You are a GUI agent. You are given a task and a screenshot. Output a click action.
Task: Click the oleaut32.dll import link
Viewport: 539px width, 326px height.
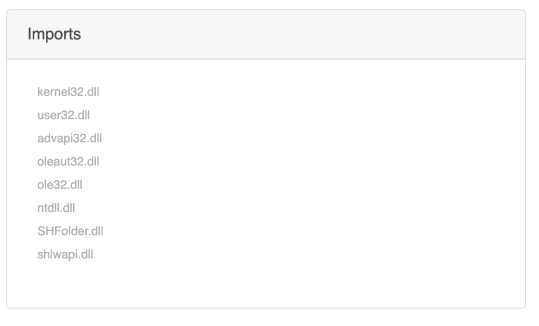coord(68,162)
